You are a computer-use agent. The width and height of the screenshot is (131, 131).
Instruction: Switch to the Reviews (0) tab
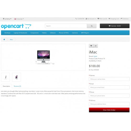pos(17,86)
